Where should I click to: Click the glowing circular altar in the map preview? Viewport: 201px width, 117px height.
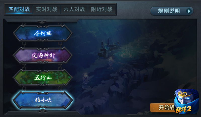pos(126,55)
